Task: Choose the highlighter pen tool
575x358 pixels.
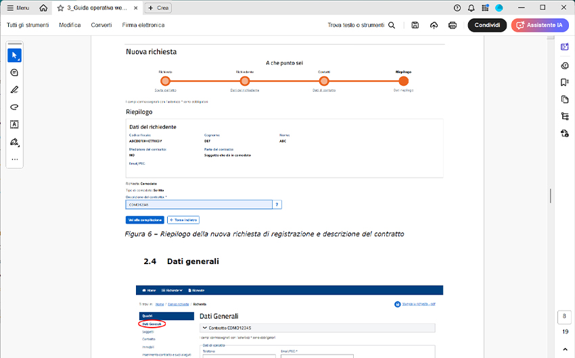Action: pos(14,90)
